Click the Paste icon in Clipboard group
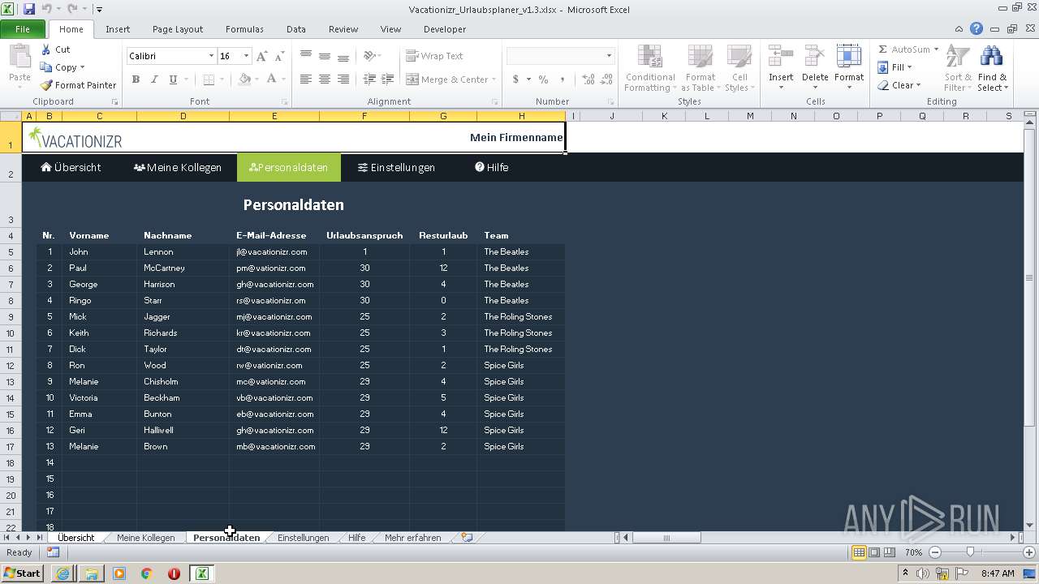Viewport: 1039px width, 584px height. 19,58
